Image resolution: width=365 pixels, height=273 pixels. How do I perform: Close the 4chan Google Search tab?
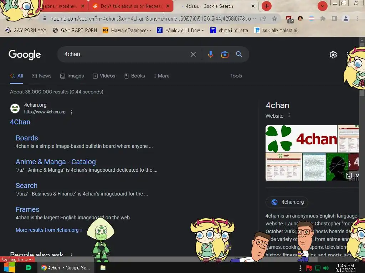pyautogui.click(x=253, y=6)
